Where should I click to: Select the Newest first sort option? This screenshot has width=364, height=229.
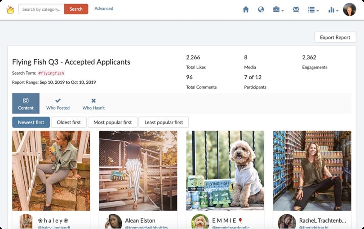31,122
